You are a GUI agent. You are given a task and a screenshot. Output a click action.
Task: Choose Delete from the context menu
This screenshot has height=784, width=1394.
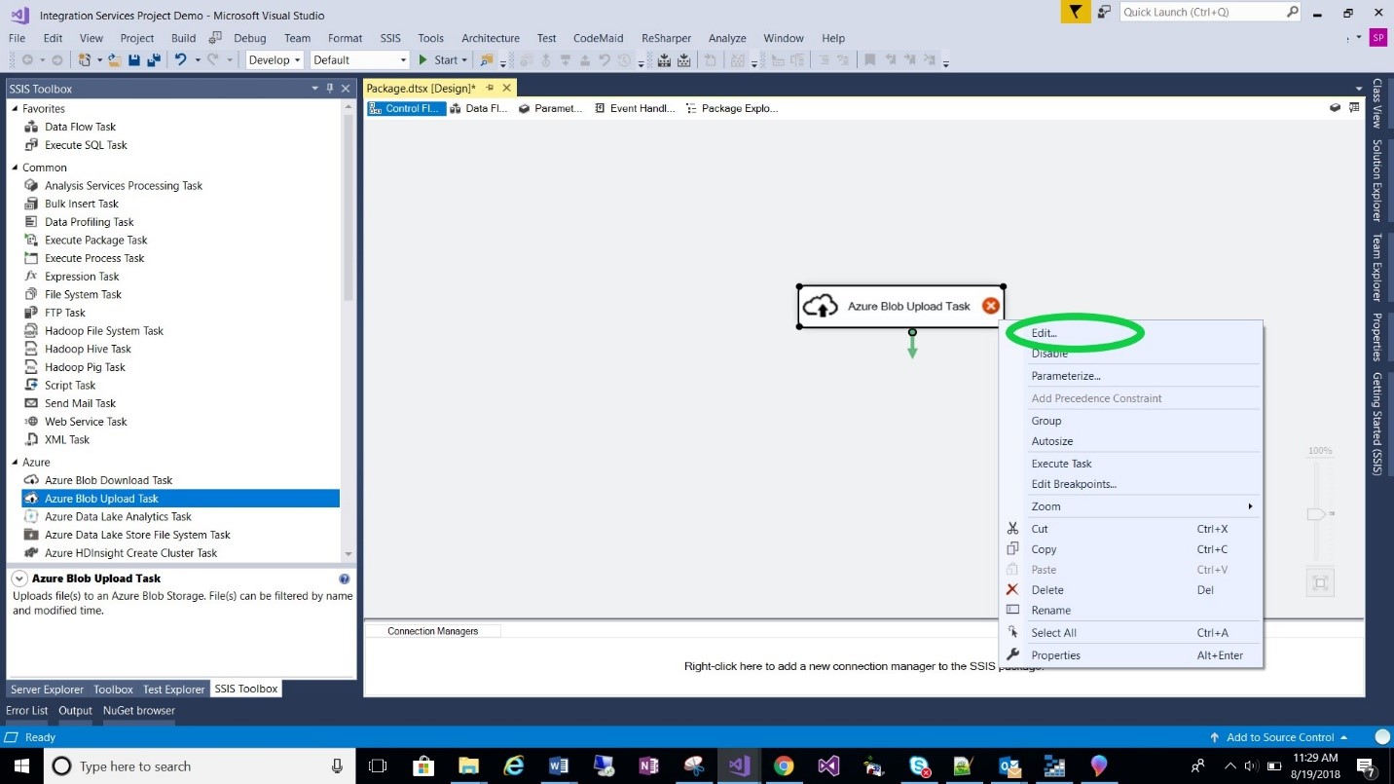tap(1047, 590)
